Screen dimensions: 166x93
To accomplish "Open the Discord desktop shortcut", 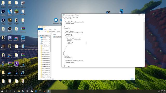I will [x=10, y=38].
